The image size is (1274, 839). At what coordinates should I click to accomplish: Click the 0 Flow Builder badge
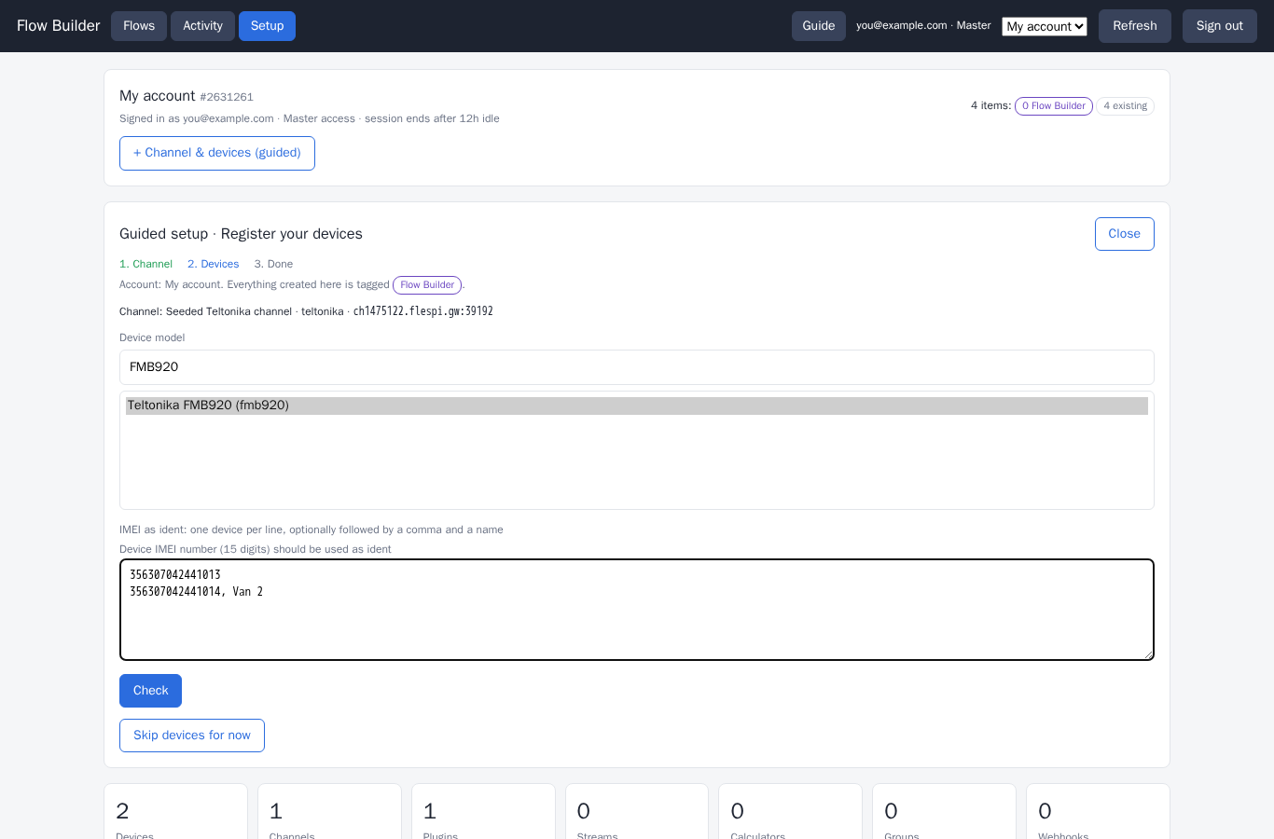click(1054, 106)
